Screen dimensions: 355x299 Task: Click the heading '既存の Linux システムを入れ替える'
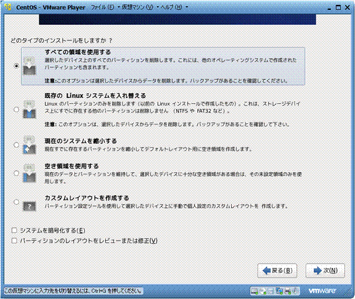[x=95, y=96]
